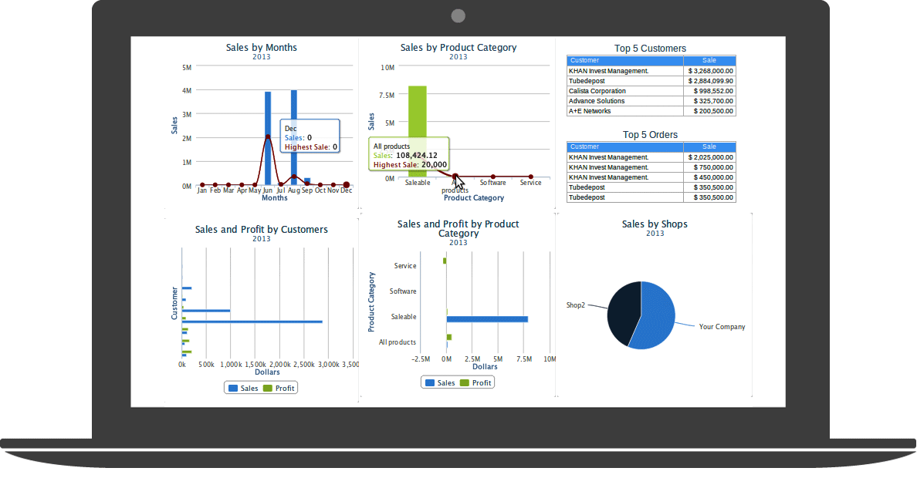The image size is (917, 478).
Task: Click the blue Your Company pie slice
Action: coord(655,315)
